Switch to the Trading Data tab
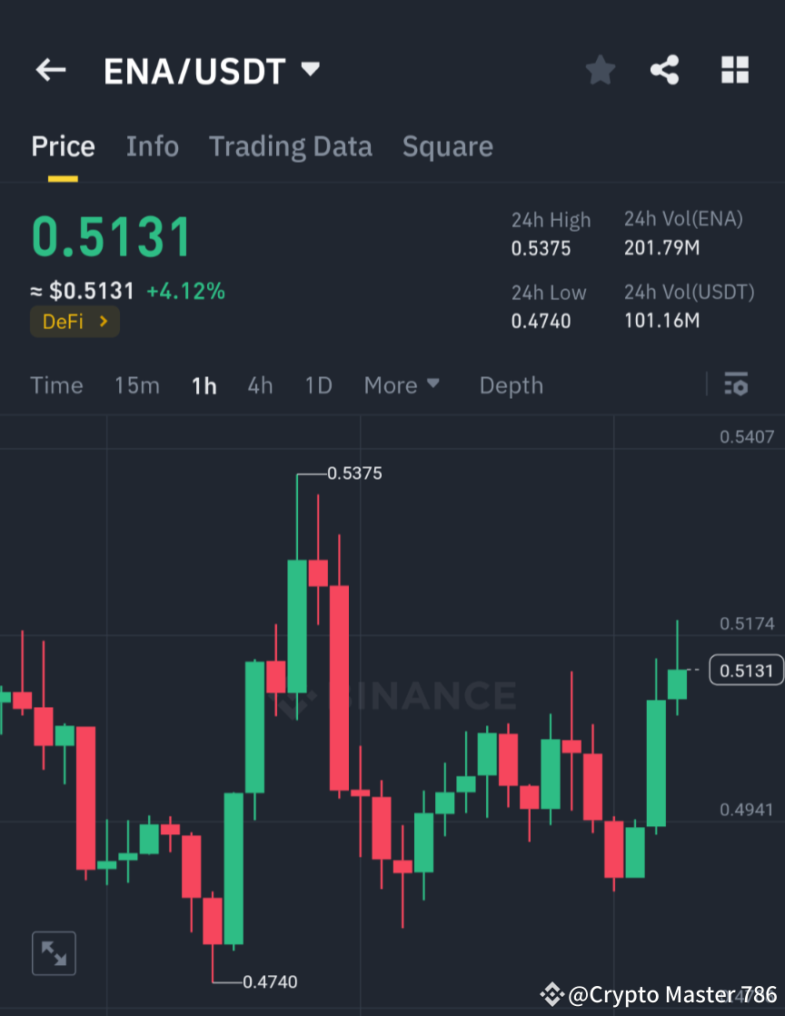The width and height of the screenshot is (785, 1016). [291, 146]
